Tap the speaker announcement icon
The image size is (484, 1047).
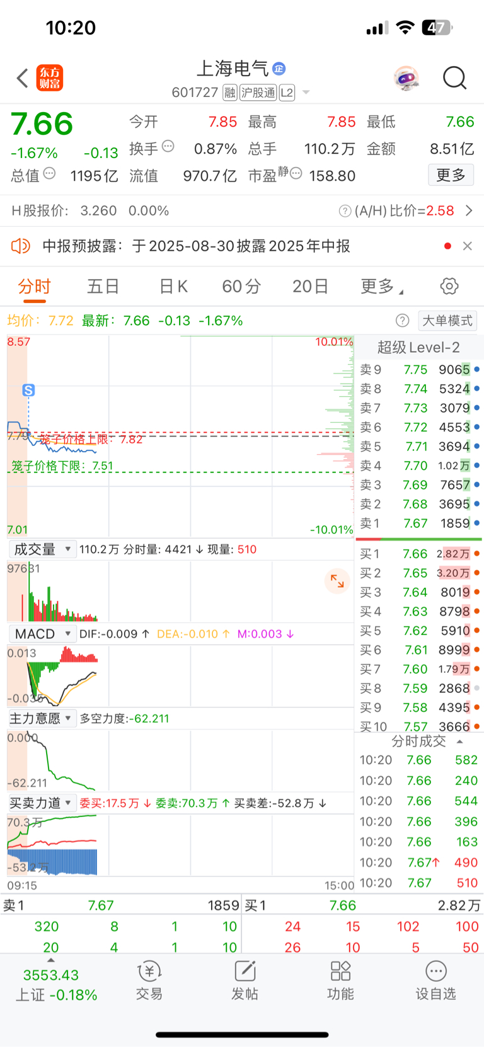[x=21, y=246]
